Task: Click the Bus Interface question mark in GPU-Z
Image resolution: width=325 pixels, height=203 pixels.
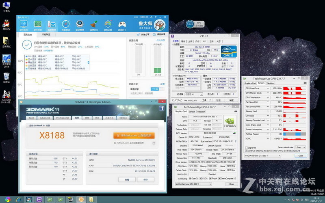Action: coord(236,141)
